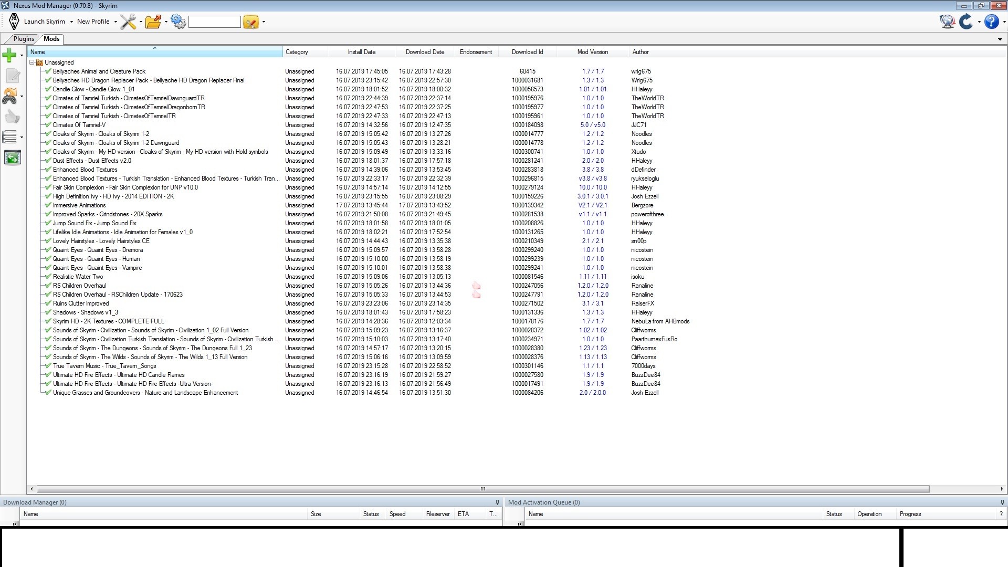
Task: Click the green arrows export mod list icon
Action: tap(13, 157)
